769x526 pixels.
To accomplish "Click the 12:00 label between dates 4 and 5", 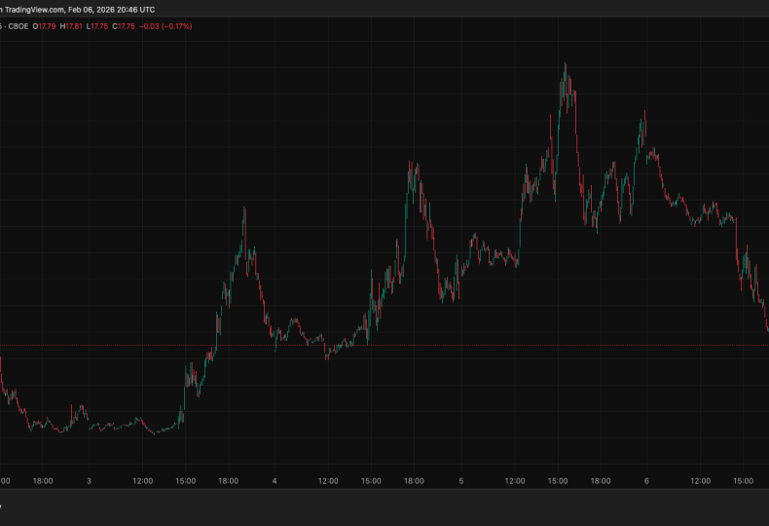I will point(329,480).
